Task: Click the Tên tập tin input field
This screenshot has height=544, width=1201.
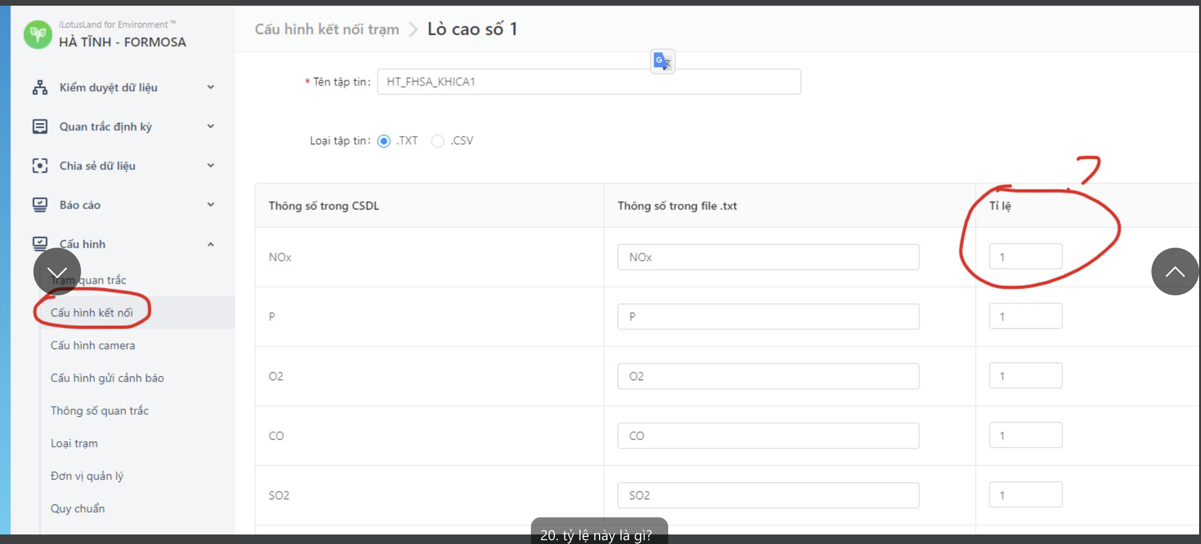Action: pos(589,82)
